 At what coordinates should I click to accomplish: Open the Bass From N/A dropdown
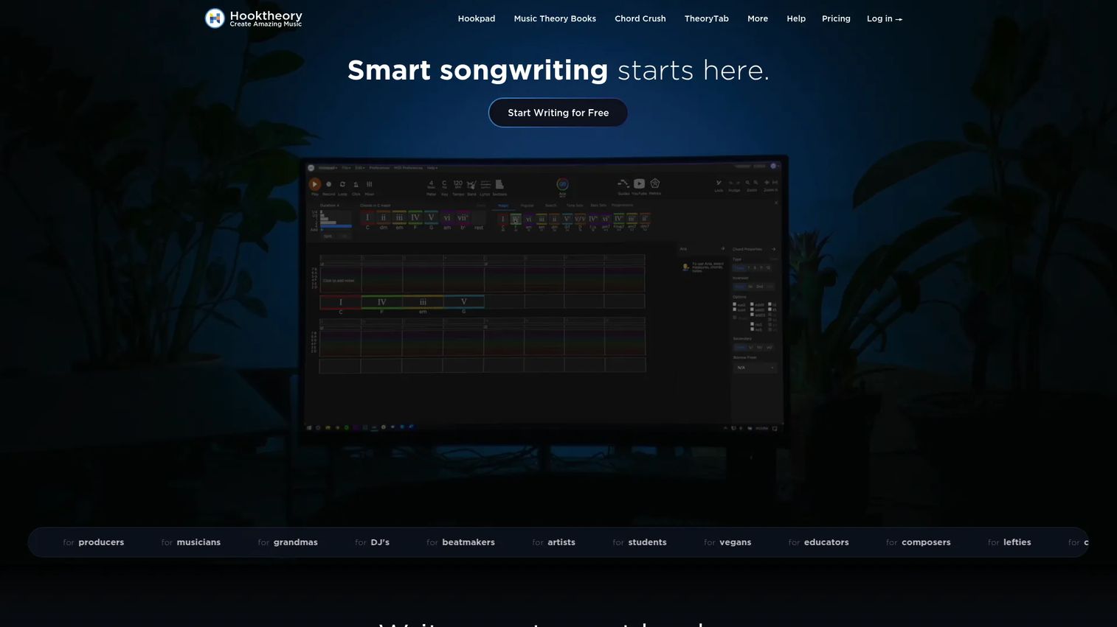coord(755,368)
